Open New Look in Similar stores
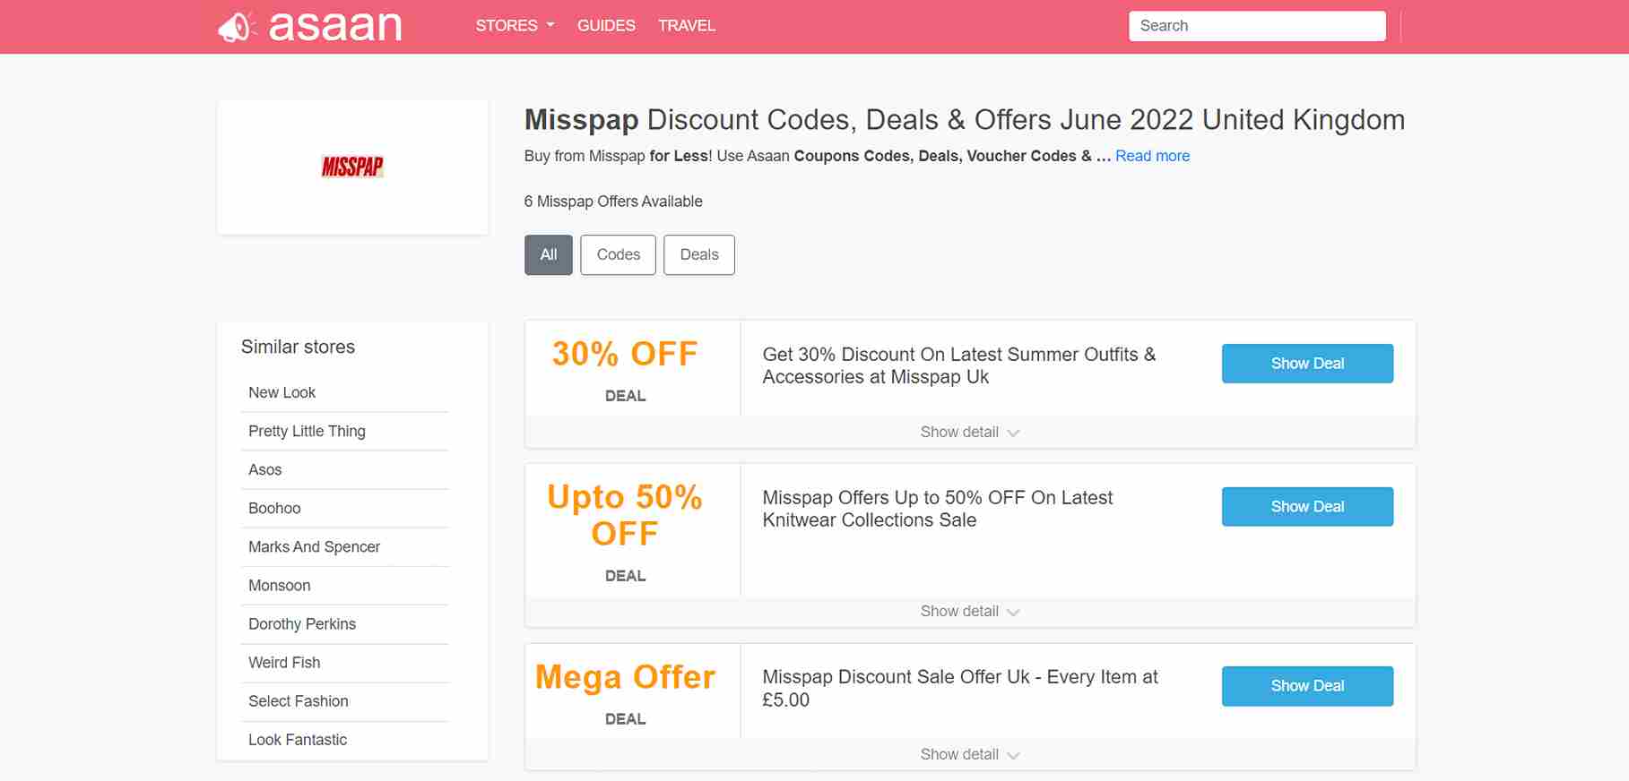1629x781 pixels. coord(282,393)
